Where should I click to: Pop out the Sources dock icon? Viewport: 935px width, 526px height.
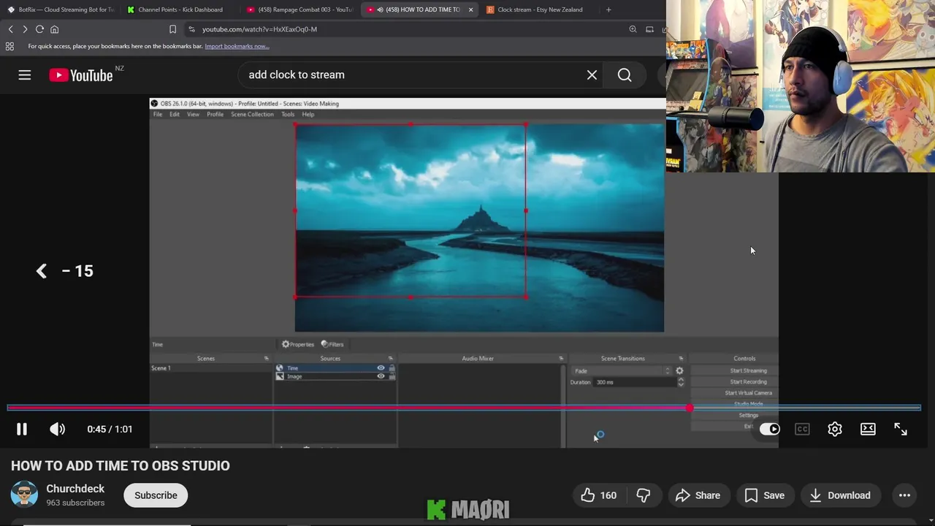coord(390,359)
